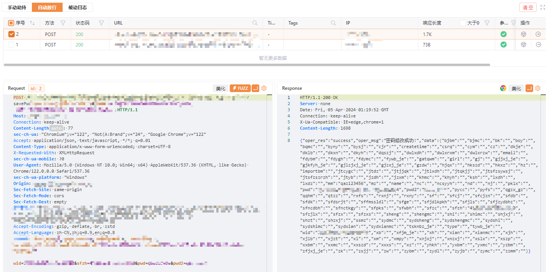Open the 响应长度 column filter dropdown
Screen dimensions: 552x272
[x=487, y=23]
